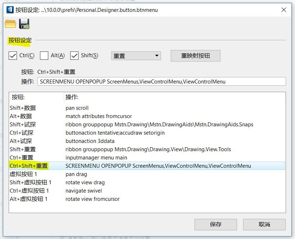Close the 按钮设定 dialog
The width and height of the screenshot is (295, 239).
point(284,10)
